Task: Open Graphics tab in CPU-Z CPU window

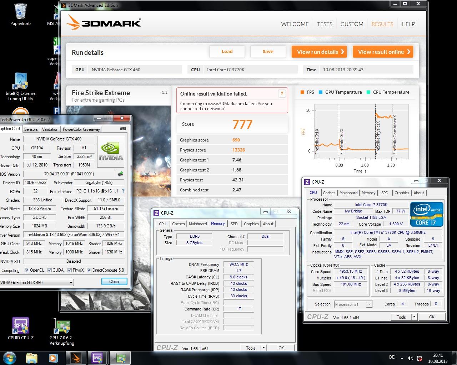Action: coord(402,193)
